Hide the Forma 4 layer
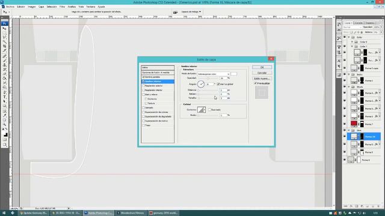The height and width of the screenshot is (216, 385). click(x=345, y=160)
